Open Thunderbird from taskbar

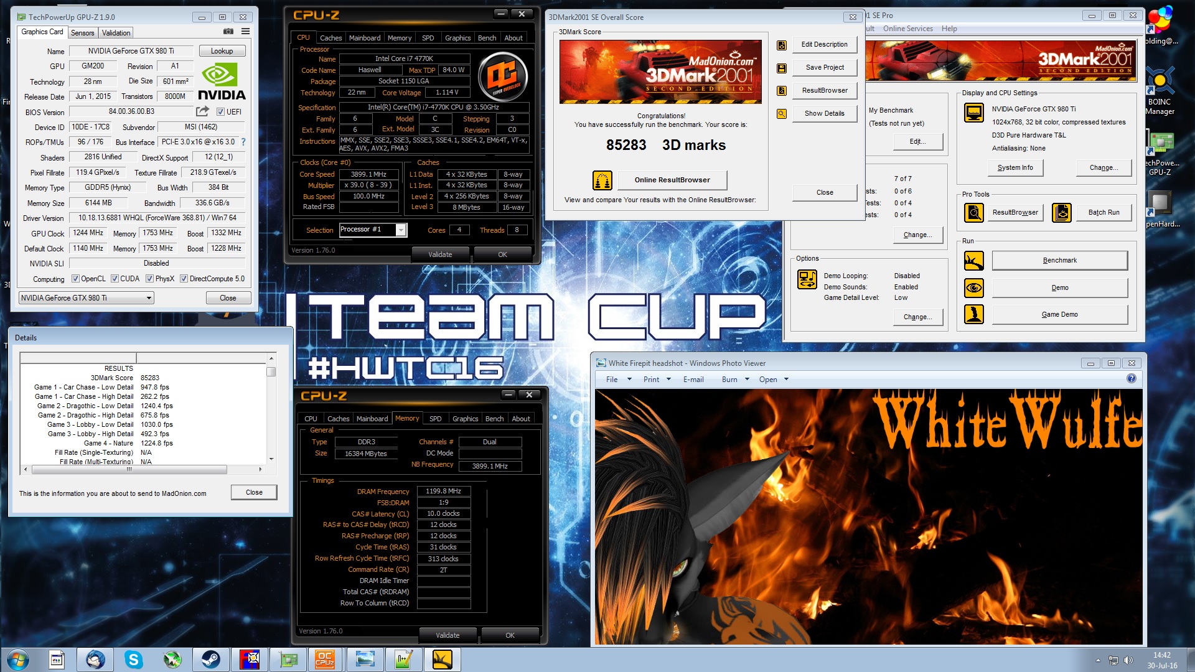point(95,660)
